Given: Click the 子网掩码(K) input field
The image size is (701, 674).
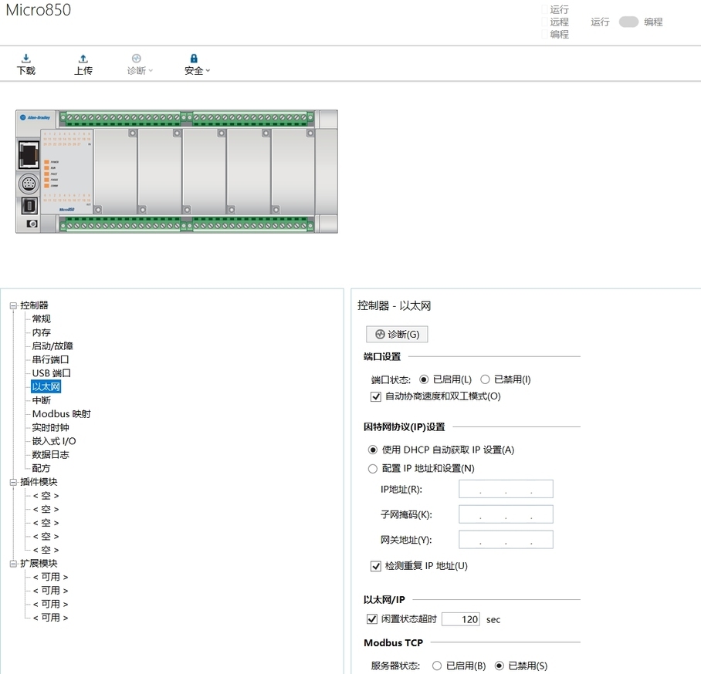Looking at the screenshot, I should tap(506, 514).
